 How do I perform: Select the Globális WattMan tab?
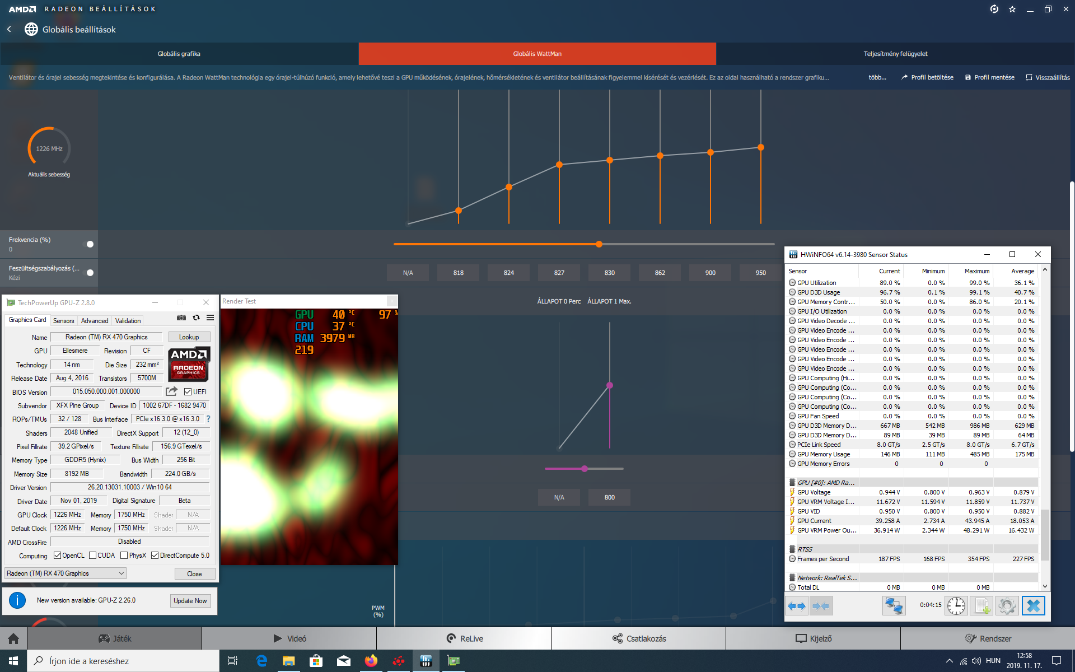coord(537,54)
